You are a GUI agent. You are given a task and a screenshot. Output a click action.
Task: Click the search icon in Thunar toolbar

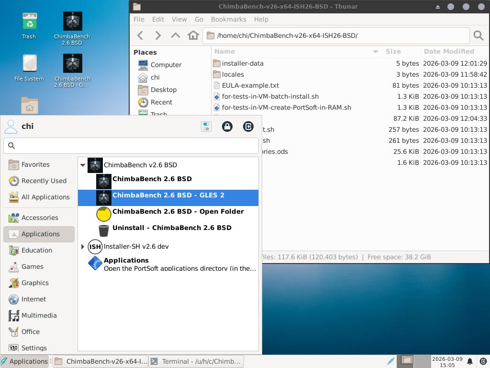(x=478, y=35)
